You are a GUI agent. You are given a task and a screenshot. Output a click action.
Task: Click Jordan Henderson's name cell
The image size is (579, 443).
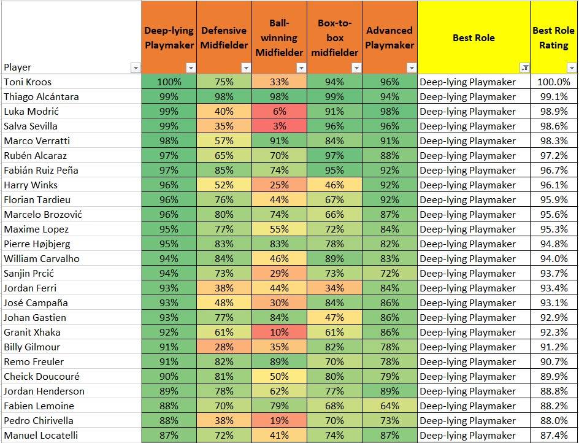point(71,391)
